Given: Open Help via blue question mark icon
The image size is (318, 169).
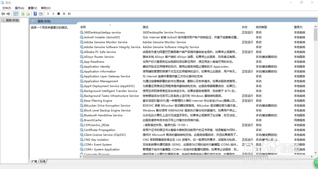Looking at the screenshot, I should pos(35,14).
